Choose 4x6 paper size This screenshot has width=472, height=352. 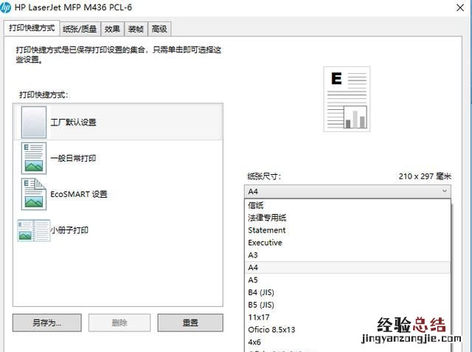[x=347, y=342]
